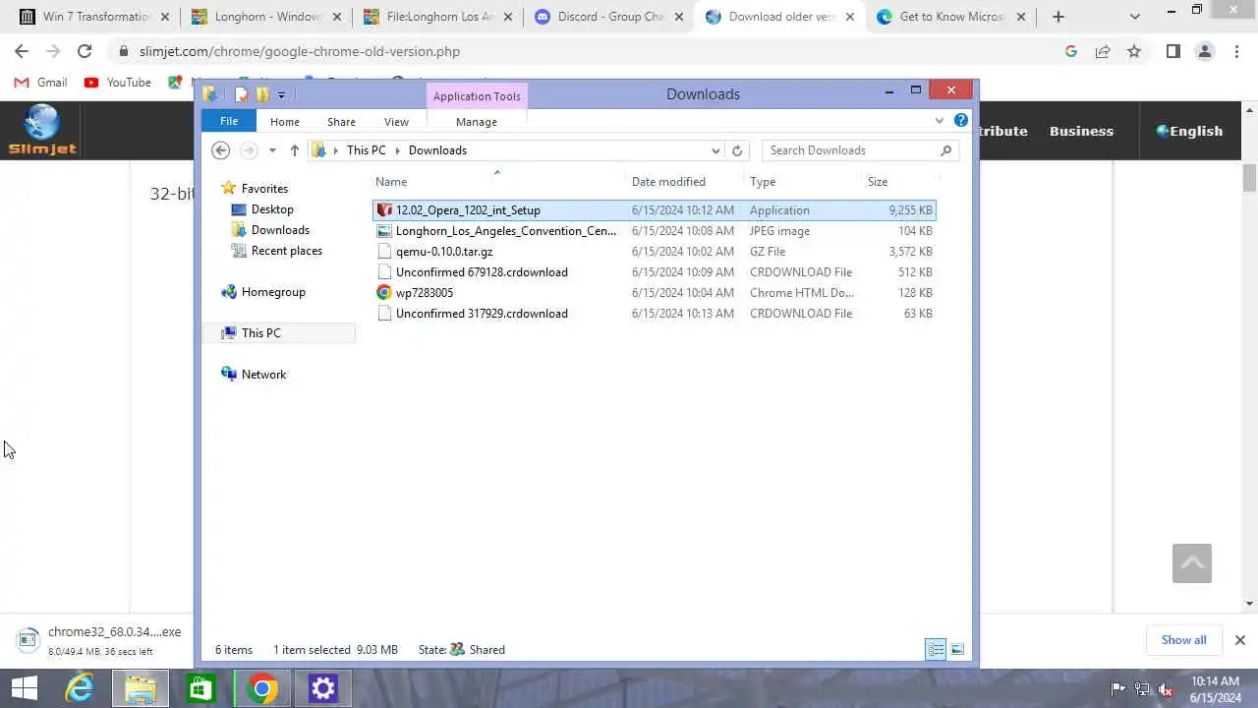
Task: Go back using Explorer's back arrow
Action: [x=221, y=150]
